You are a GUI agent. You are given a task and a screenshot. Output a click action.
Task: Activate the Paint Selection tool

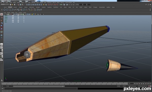(2, 20)
